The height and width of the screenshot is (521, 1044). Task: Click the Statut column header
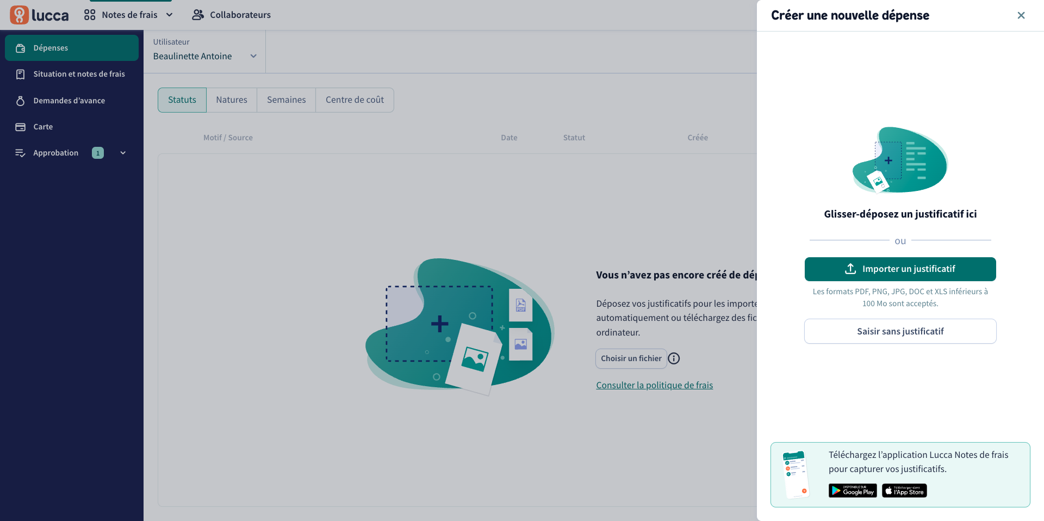coord(574,138)
